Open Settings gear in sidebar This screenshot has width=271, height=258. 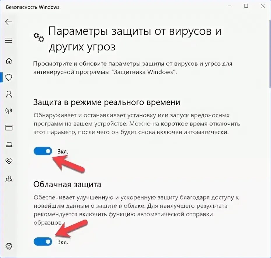(9, 246)
